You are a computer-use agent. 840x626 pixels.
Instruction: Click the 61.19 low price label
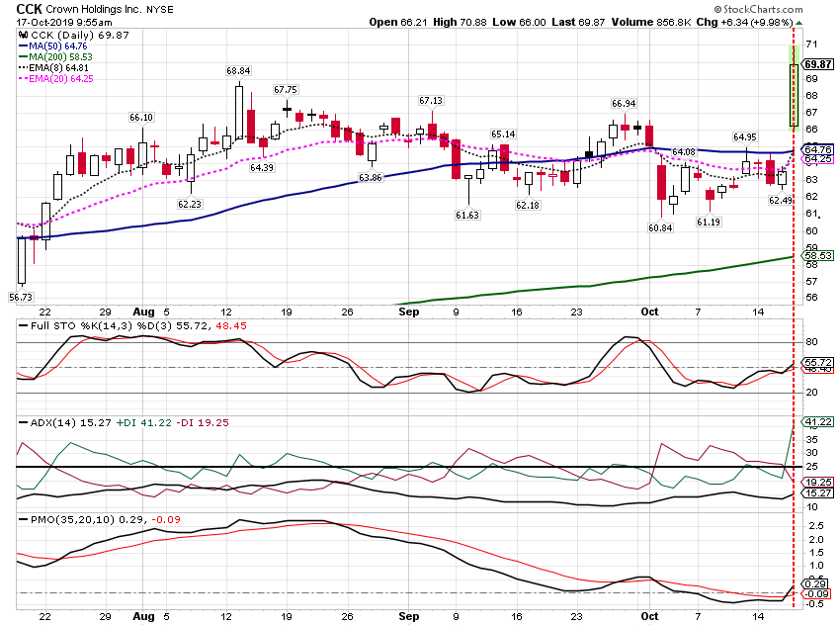pos(709,222)
